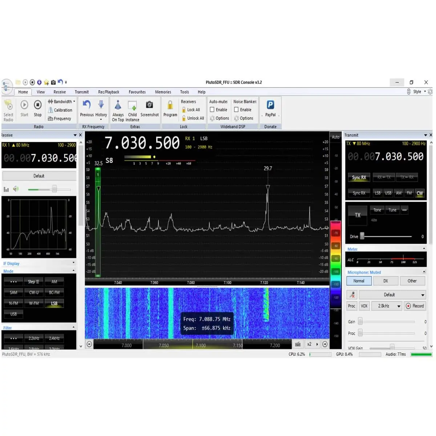Open the Memories menu
Screen dimensions: 436x436
pyautogui.click(x=163, y=92)
